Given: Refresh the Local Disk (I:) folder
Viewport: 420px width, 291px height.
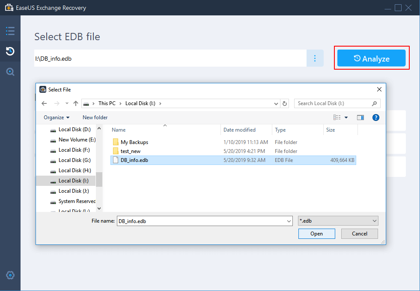Looking at the screenshot, I should pos(285,103).
